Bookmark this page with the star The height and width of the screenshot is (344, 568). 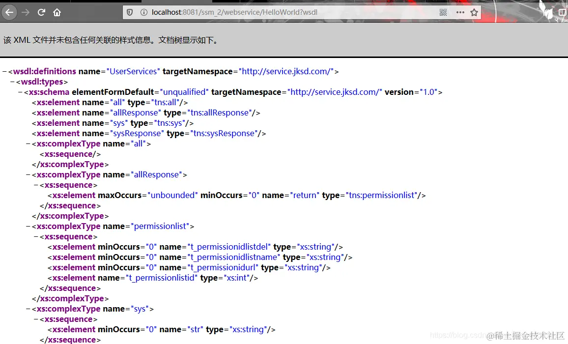click(x=474, y=12)
